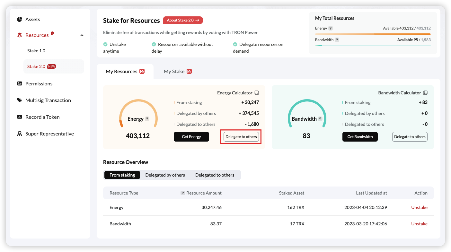The width and height of the screenshot is (451, 252).
Task: Click the Permissions ID card icon
Action: pos(20,83)
